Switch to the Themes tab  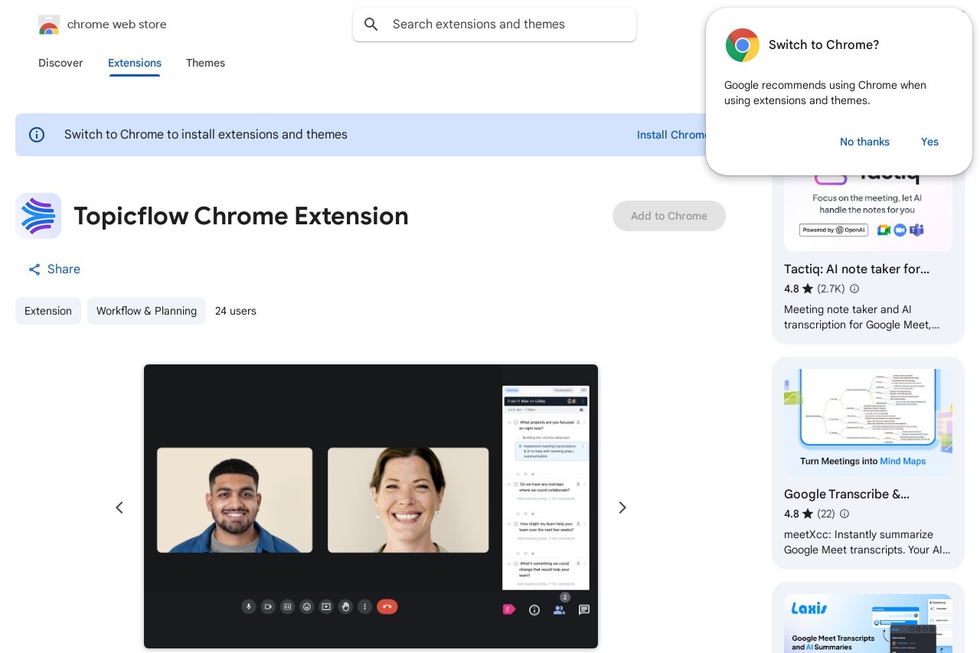coord(205,63)
